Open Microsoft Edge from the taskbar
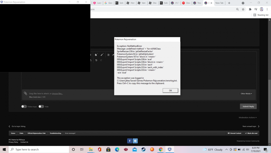Viewport: 271px width, 153px height. (117, 149)
